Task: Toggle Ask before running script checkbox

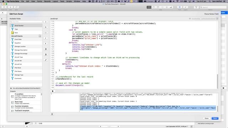Action: coord(197,123)
